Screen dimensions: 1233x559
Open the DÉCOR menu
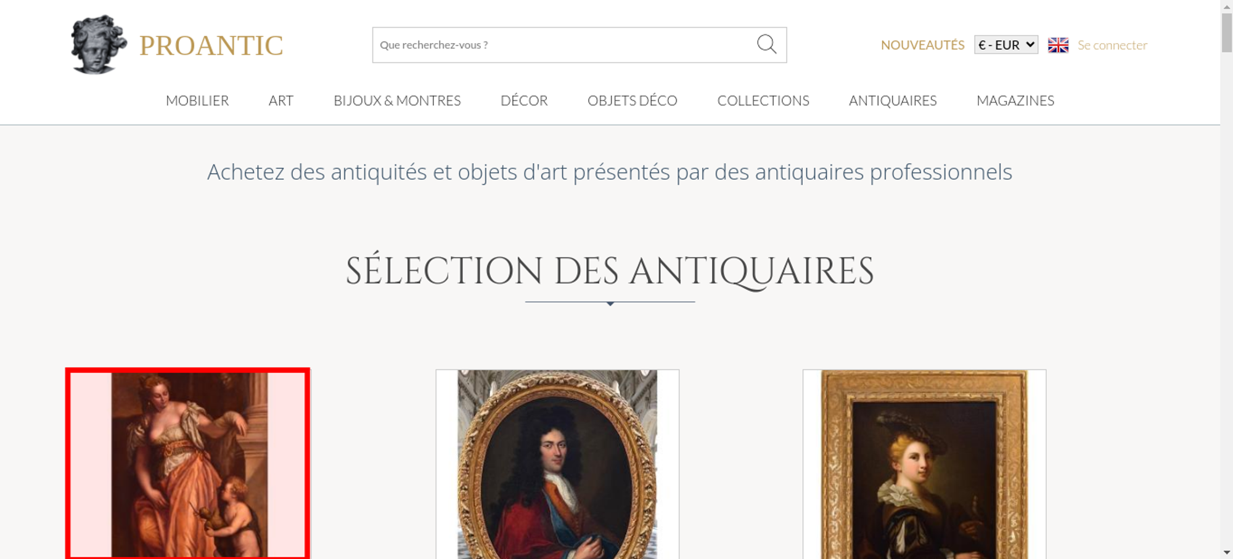coord(524,100)
